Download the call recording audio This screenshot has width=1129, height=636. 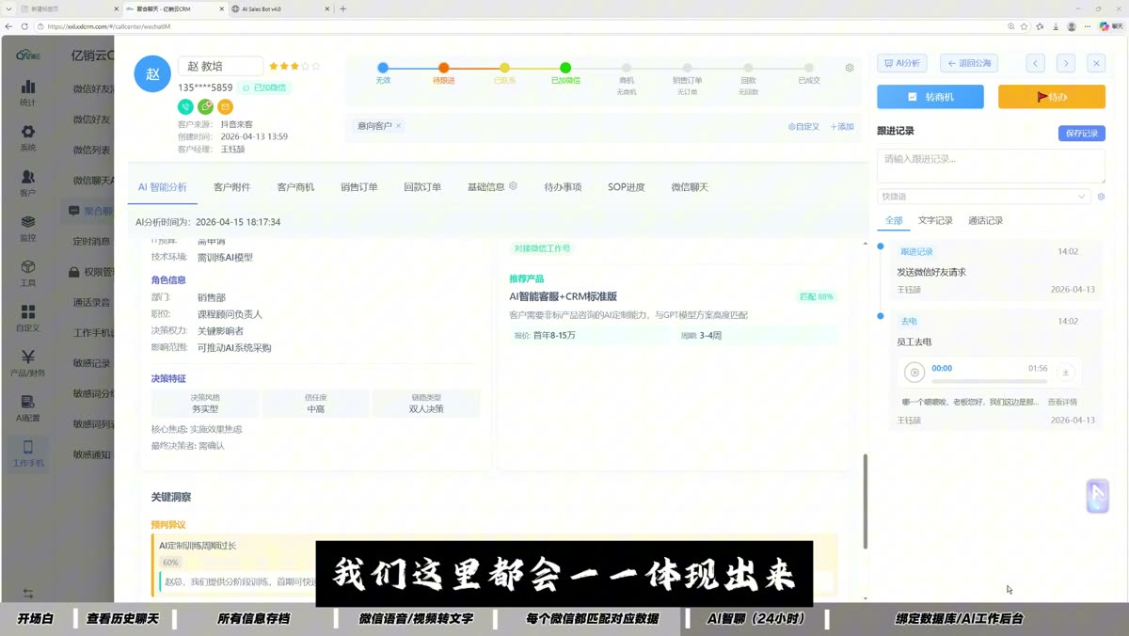click(x=1066, y=372)
